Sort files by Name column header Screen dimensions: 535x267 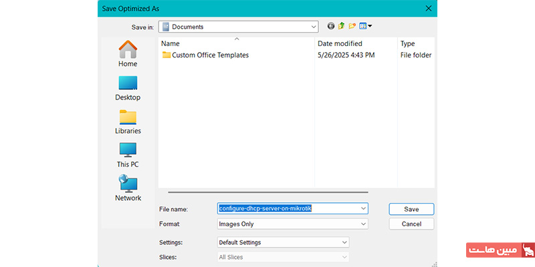pyautogui.click(x=234, y=43)
